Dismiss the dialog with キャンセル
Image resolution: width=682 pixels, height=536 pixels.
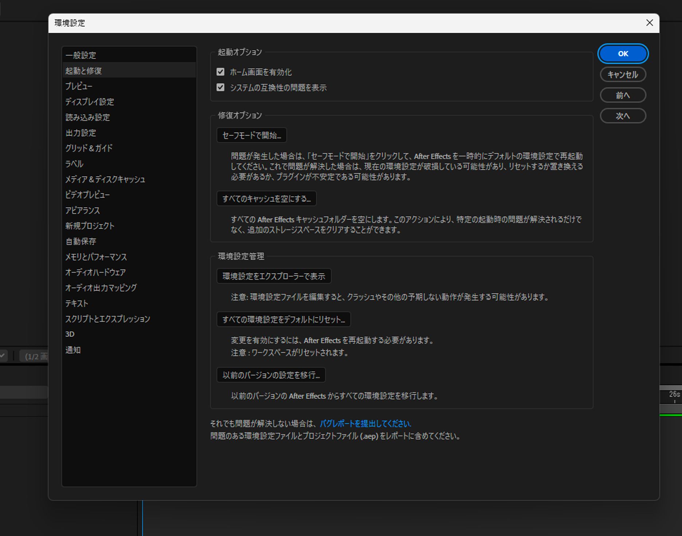[x=623, y=74]
